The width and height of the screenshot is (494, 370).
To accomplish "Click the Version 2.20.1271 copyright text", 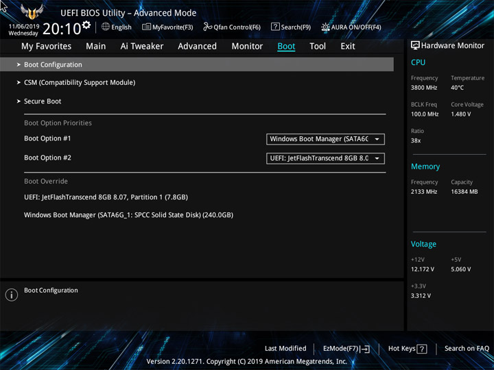I will (x=247, y=362).
